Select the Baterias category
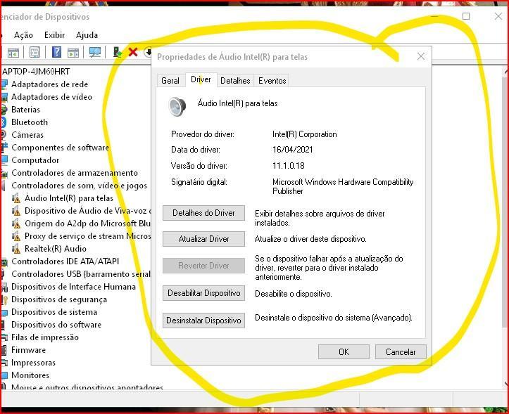Image resolution: width=509 pixels, height=414 pixels. pos(25,110)
